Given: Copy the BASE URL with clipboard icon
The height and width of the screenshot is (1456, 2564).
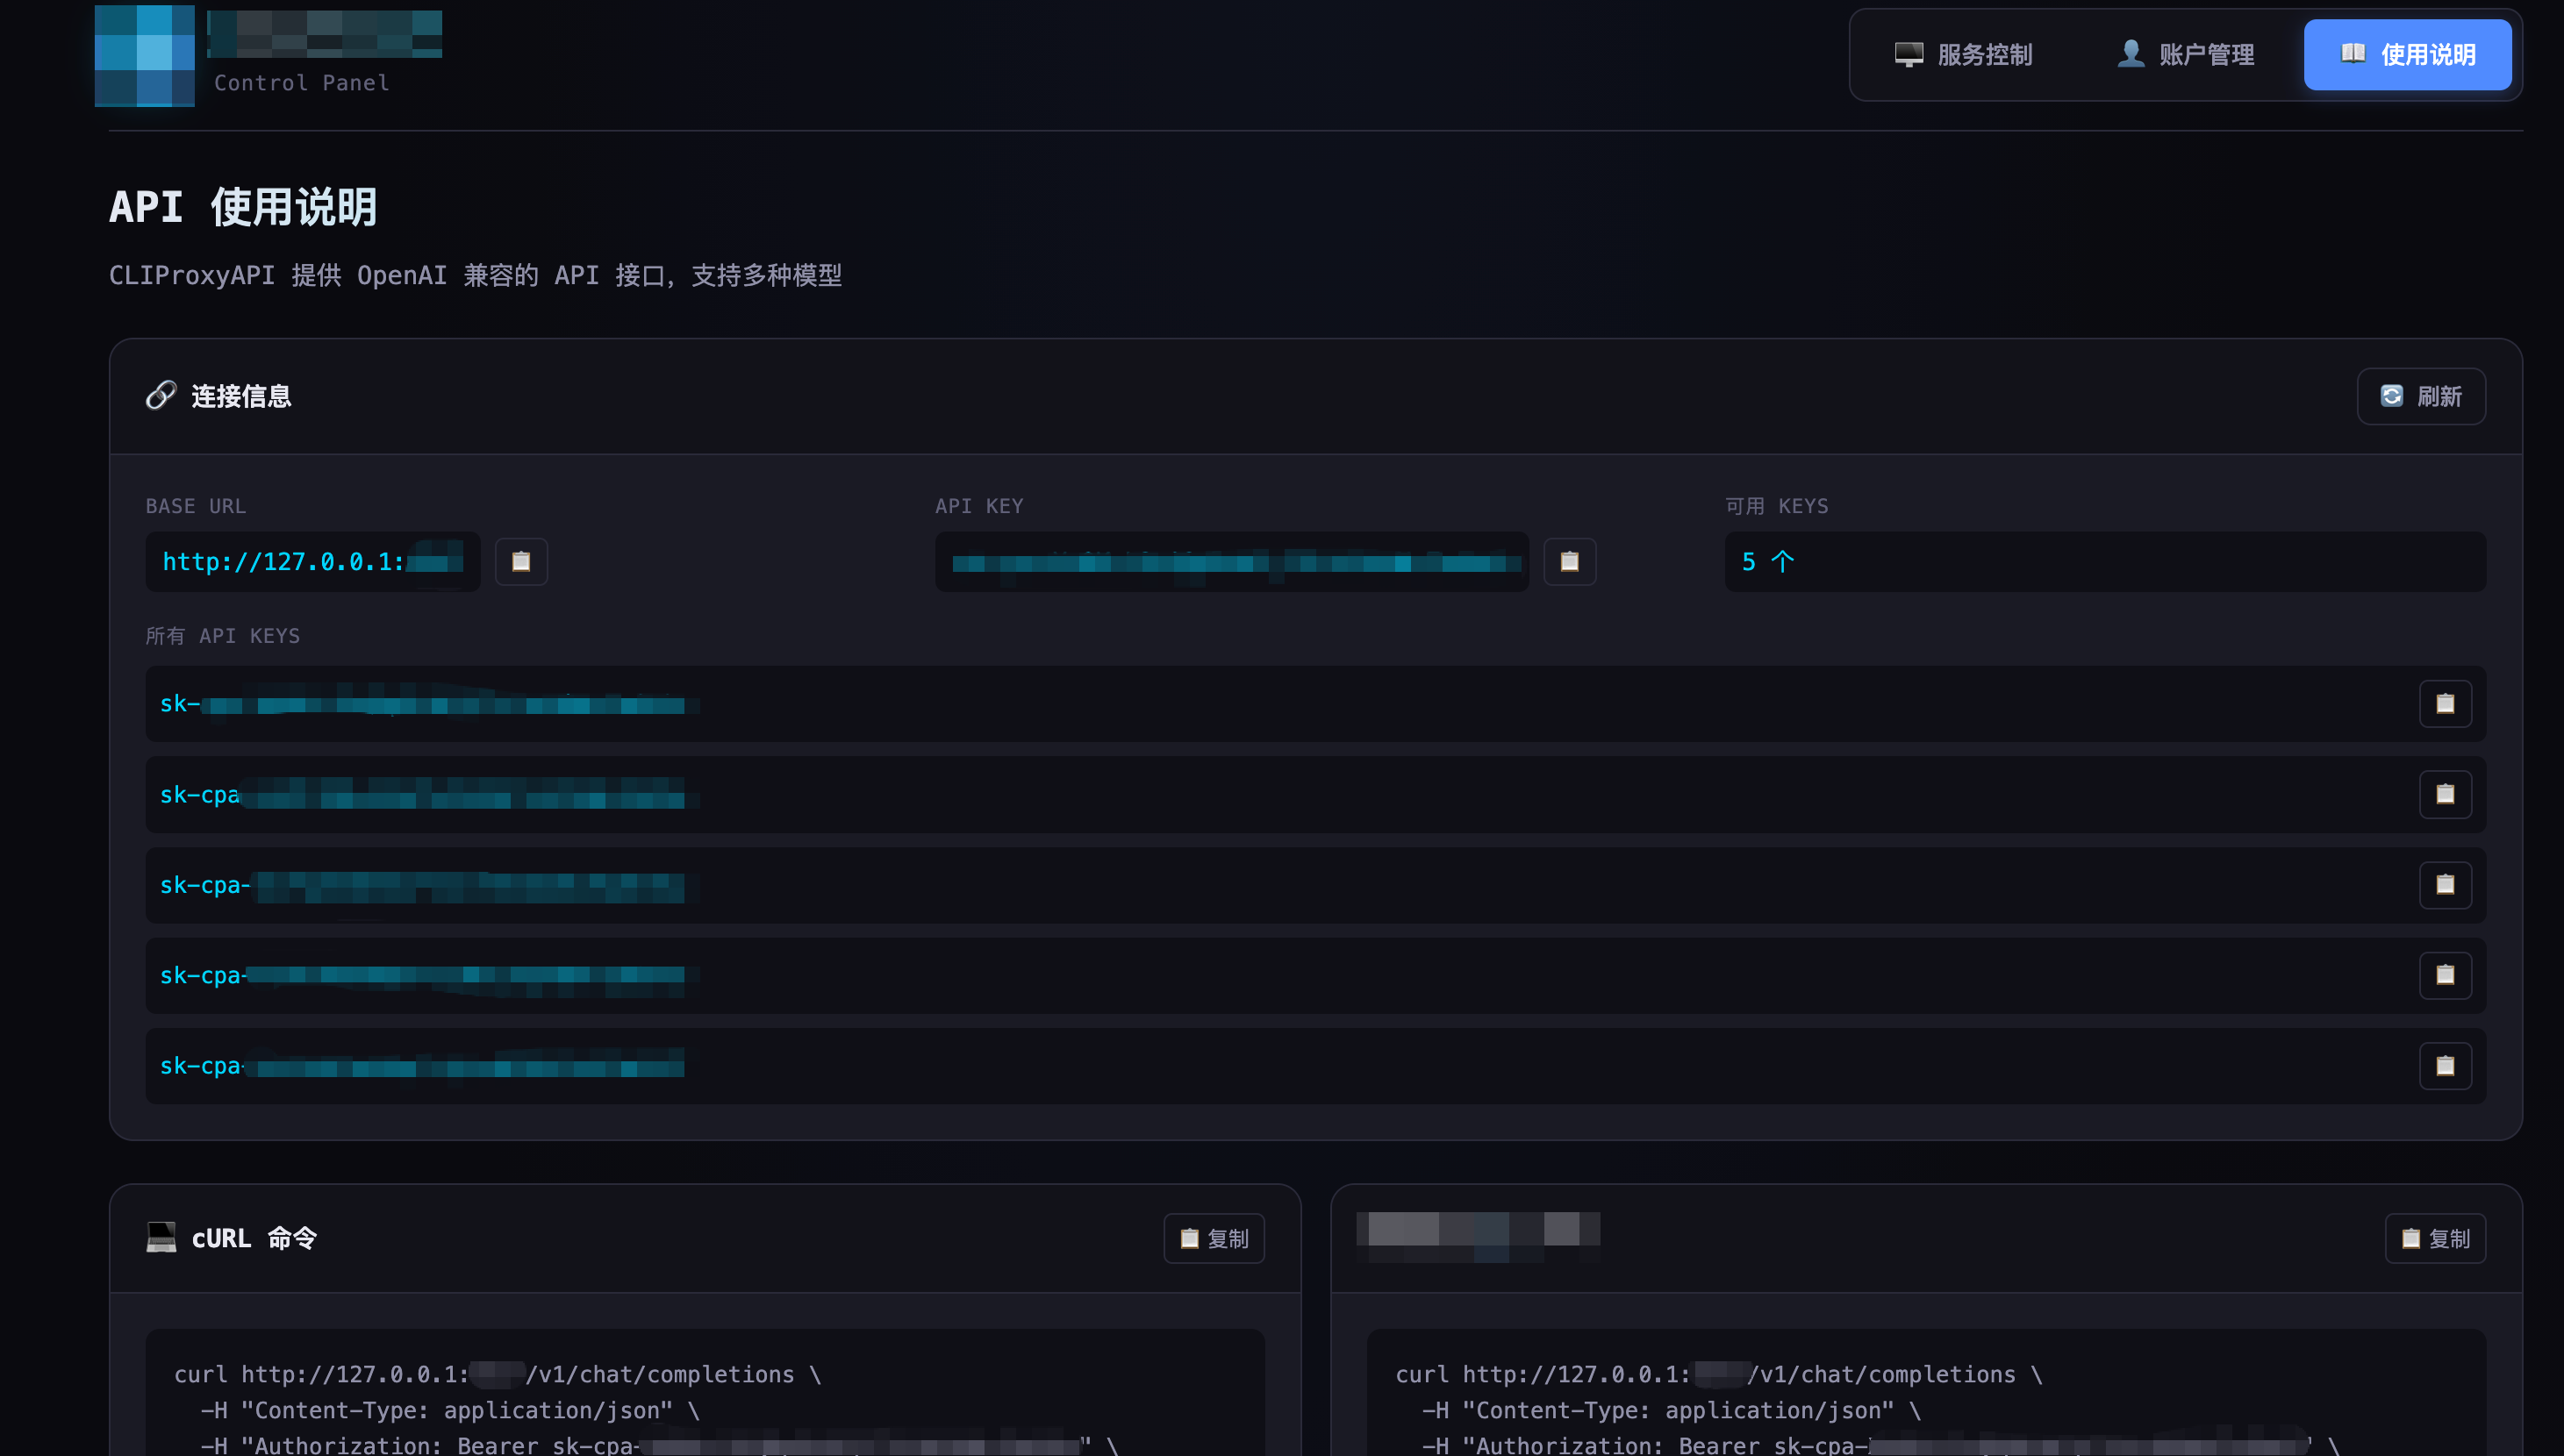Looking at the screenshot, I should pyautogui.click(x=521, y=561).
